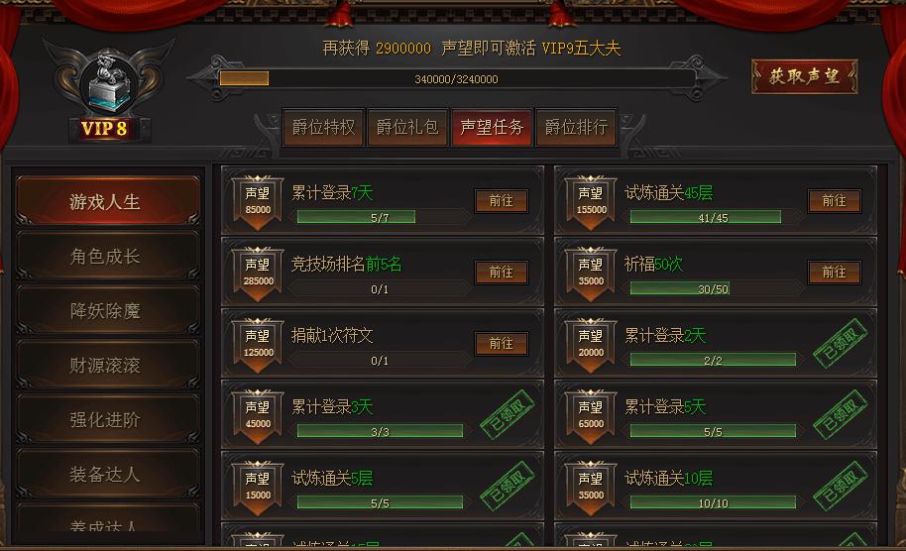The image size is (906, 551).
Task: Click the 声望 20000 reward badge
Action: [x=591, y=344]
